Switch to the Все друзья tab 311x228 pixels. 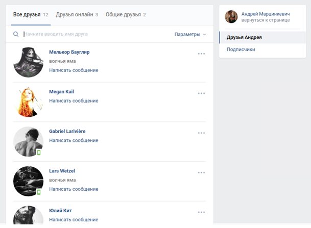tap(31, 15)
